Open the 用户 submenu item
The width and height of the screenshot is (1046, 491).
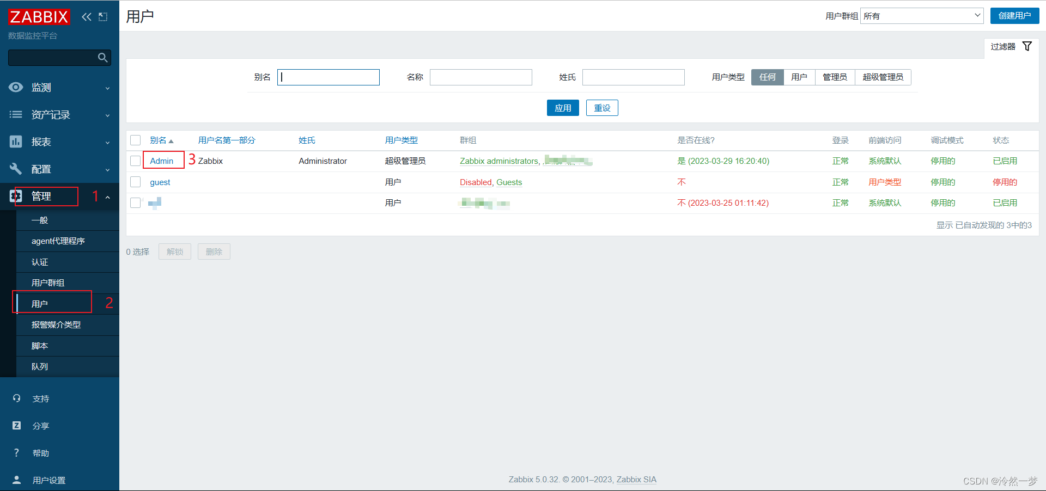[x=68, y=304]
